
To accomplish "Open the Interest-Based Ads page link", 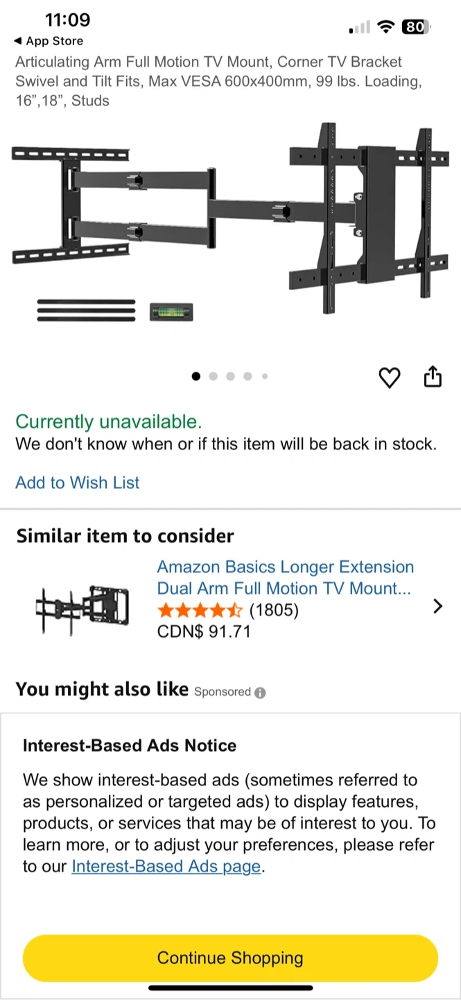I will [166, 867].
